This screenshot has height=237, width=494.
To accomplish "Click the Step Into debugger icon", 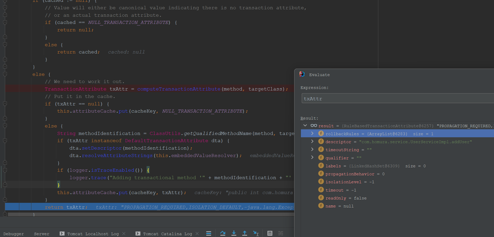I will 234,233.
